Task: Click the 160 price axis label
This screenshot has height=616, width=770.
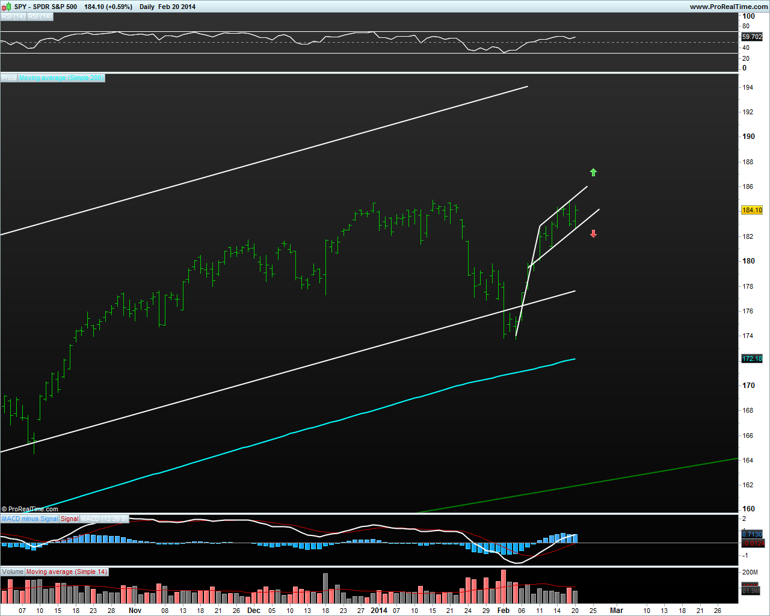Action: 748,509
